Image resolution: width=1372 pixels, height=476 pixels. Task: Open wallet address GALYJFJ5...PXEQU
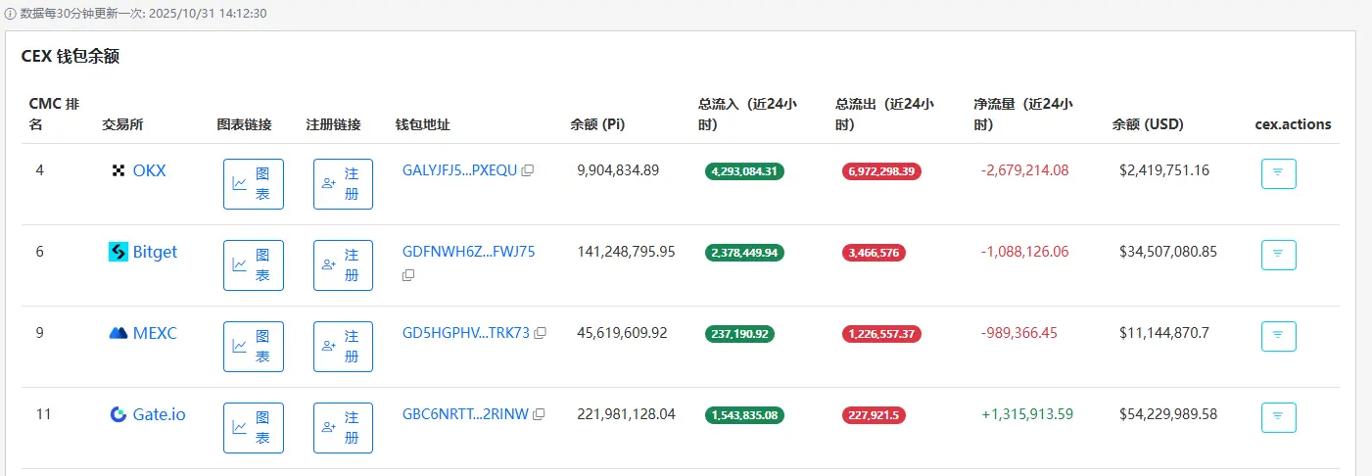coord(459,170)
